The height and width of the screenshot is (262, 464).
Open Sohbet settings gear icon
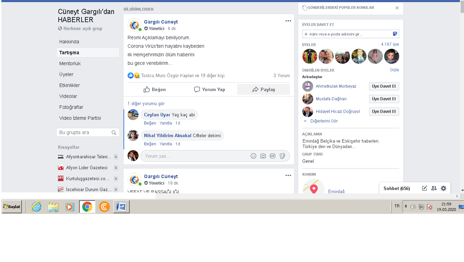coord(444,188)
